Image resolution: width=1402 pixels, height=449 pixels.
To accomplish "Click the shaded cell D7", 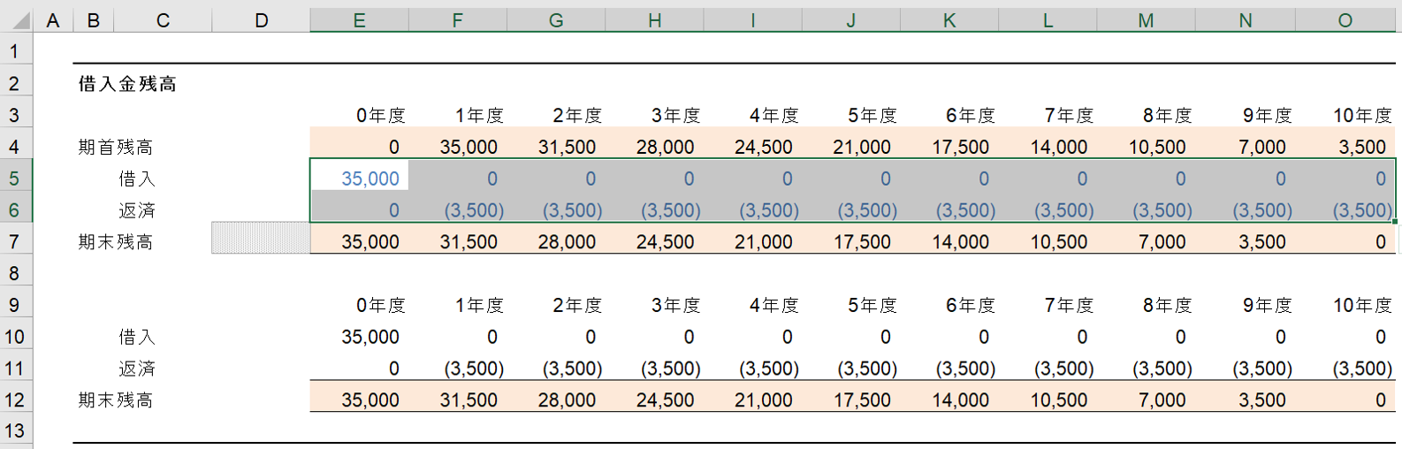I will click(x=261, y=239).
